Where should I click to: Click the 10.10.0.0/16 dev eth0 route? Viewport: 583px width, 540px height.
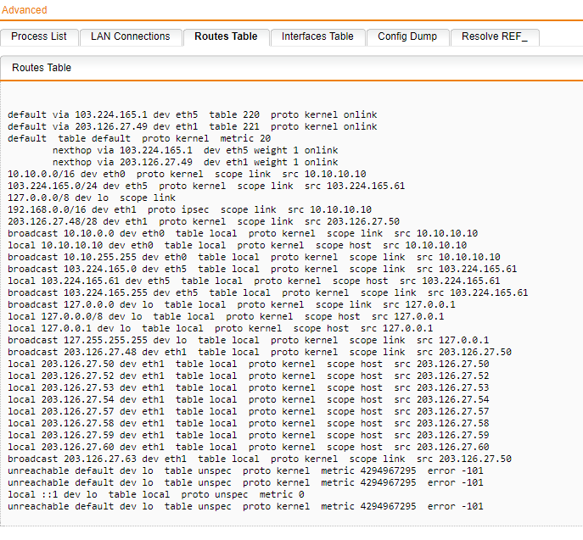pyautogui.click(x=187, y=174)
